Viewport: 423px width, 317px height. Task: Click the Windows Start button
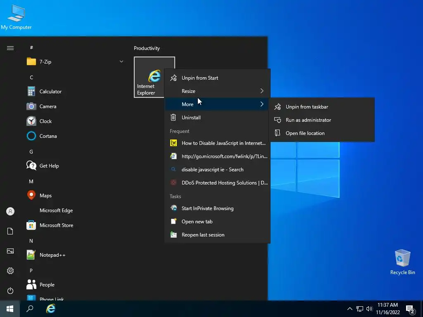(10, 309)
